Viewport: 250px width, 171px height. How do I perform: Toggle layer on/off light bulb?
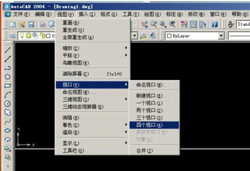pos(22,35)
